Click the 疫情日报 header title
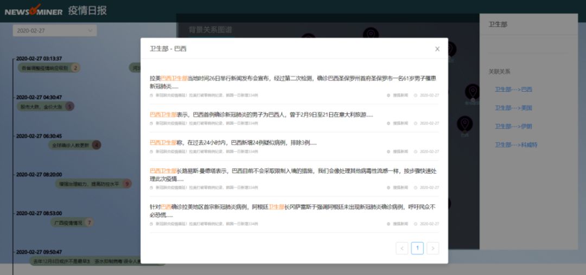Screen dimensions: 586x275 (x=87, y=10)
